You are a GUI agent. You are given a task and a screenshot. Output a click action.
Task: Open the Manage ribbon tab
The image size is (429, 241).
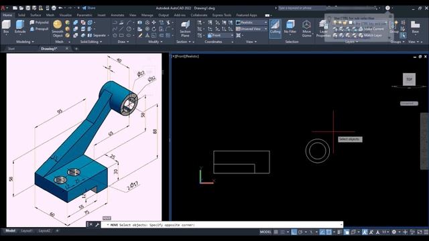[147, 15]
